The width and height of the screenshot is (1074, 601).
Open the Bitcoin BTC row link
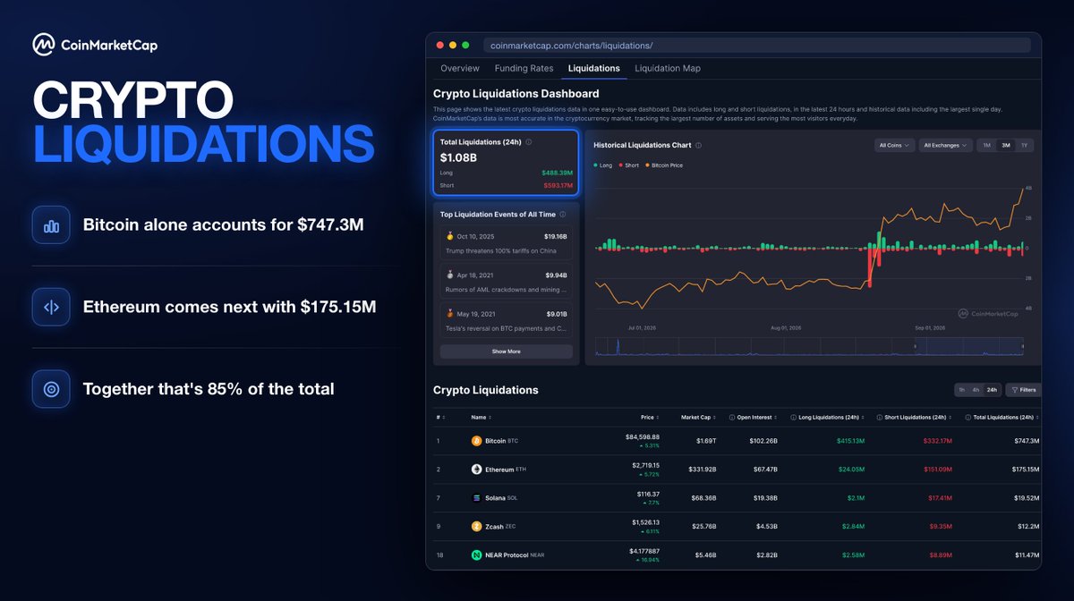(495, 441)
